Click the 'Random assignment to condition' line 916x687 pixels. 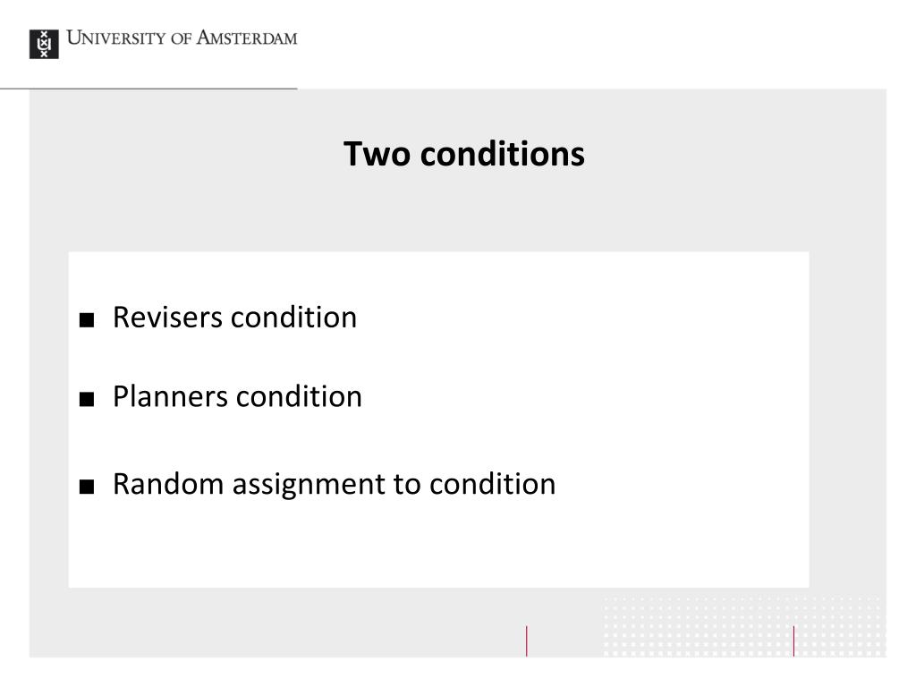pos(335,485)
